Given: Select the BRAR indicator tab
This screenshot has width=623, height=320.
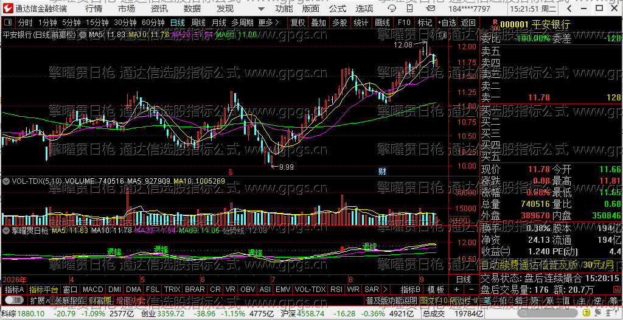Looking at the screenshot, I should tap(195, 290).
